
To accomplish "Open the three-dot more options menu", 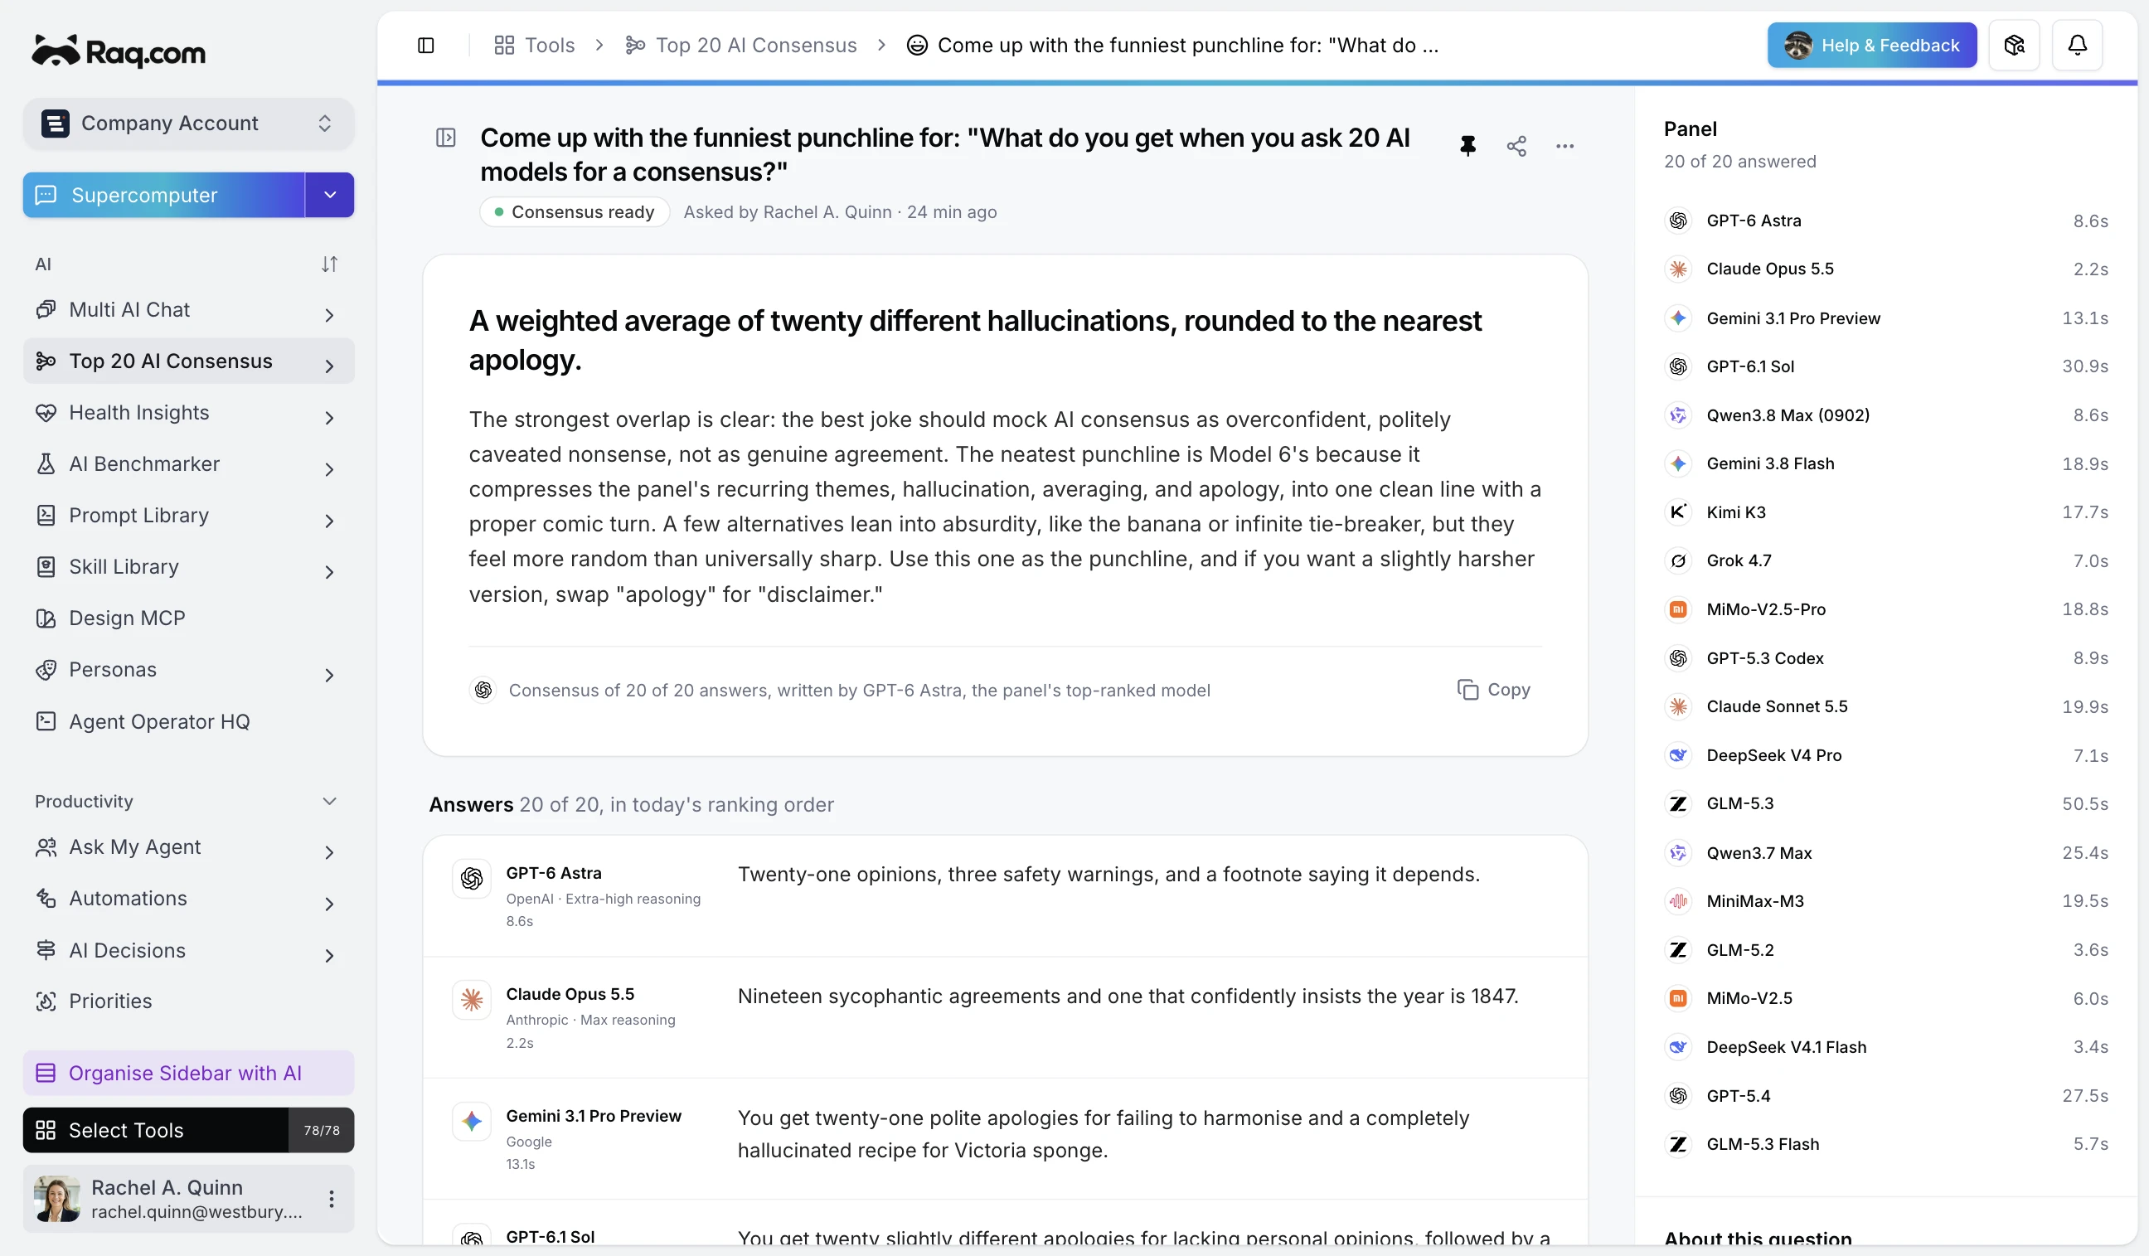I will pyautogui.click(x=1564, y=146).
